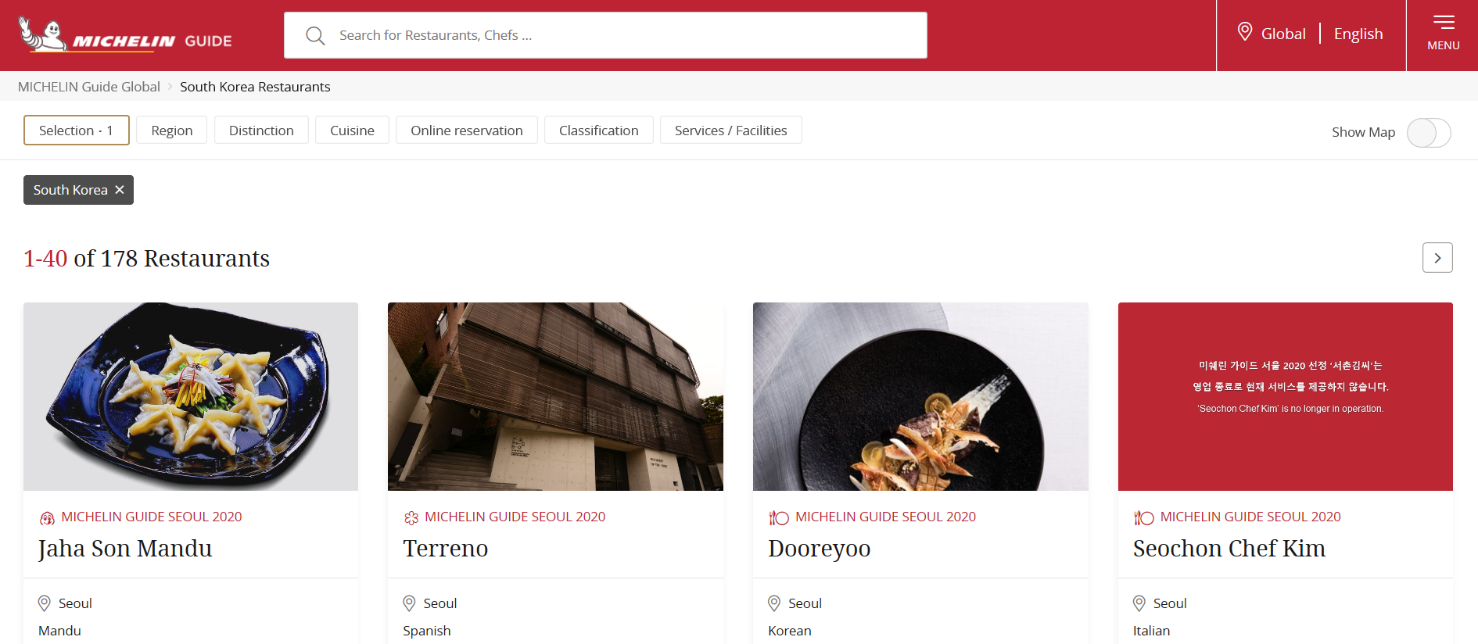This screenshot has width=1478, height=644.
Task: Click Spanish cuisine text on Terreno card
Action: 427,631
